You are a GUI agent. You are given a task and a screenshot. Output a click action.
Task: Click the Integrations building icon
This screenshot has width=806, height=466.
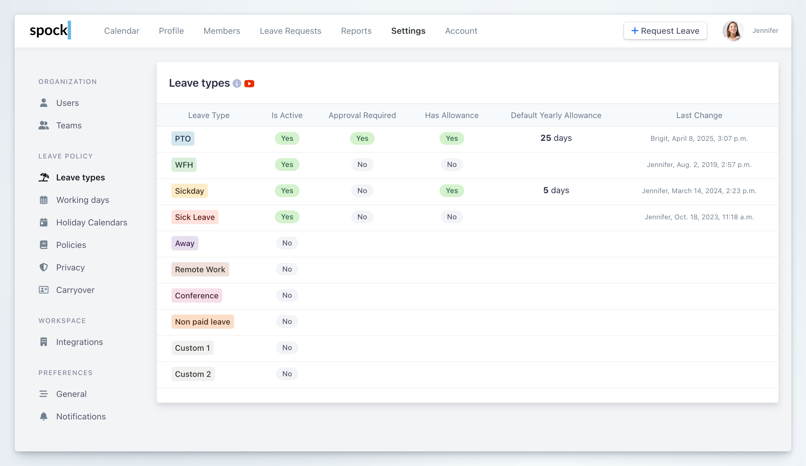click(x=44, y=342)
